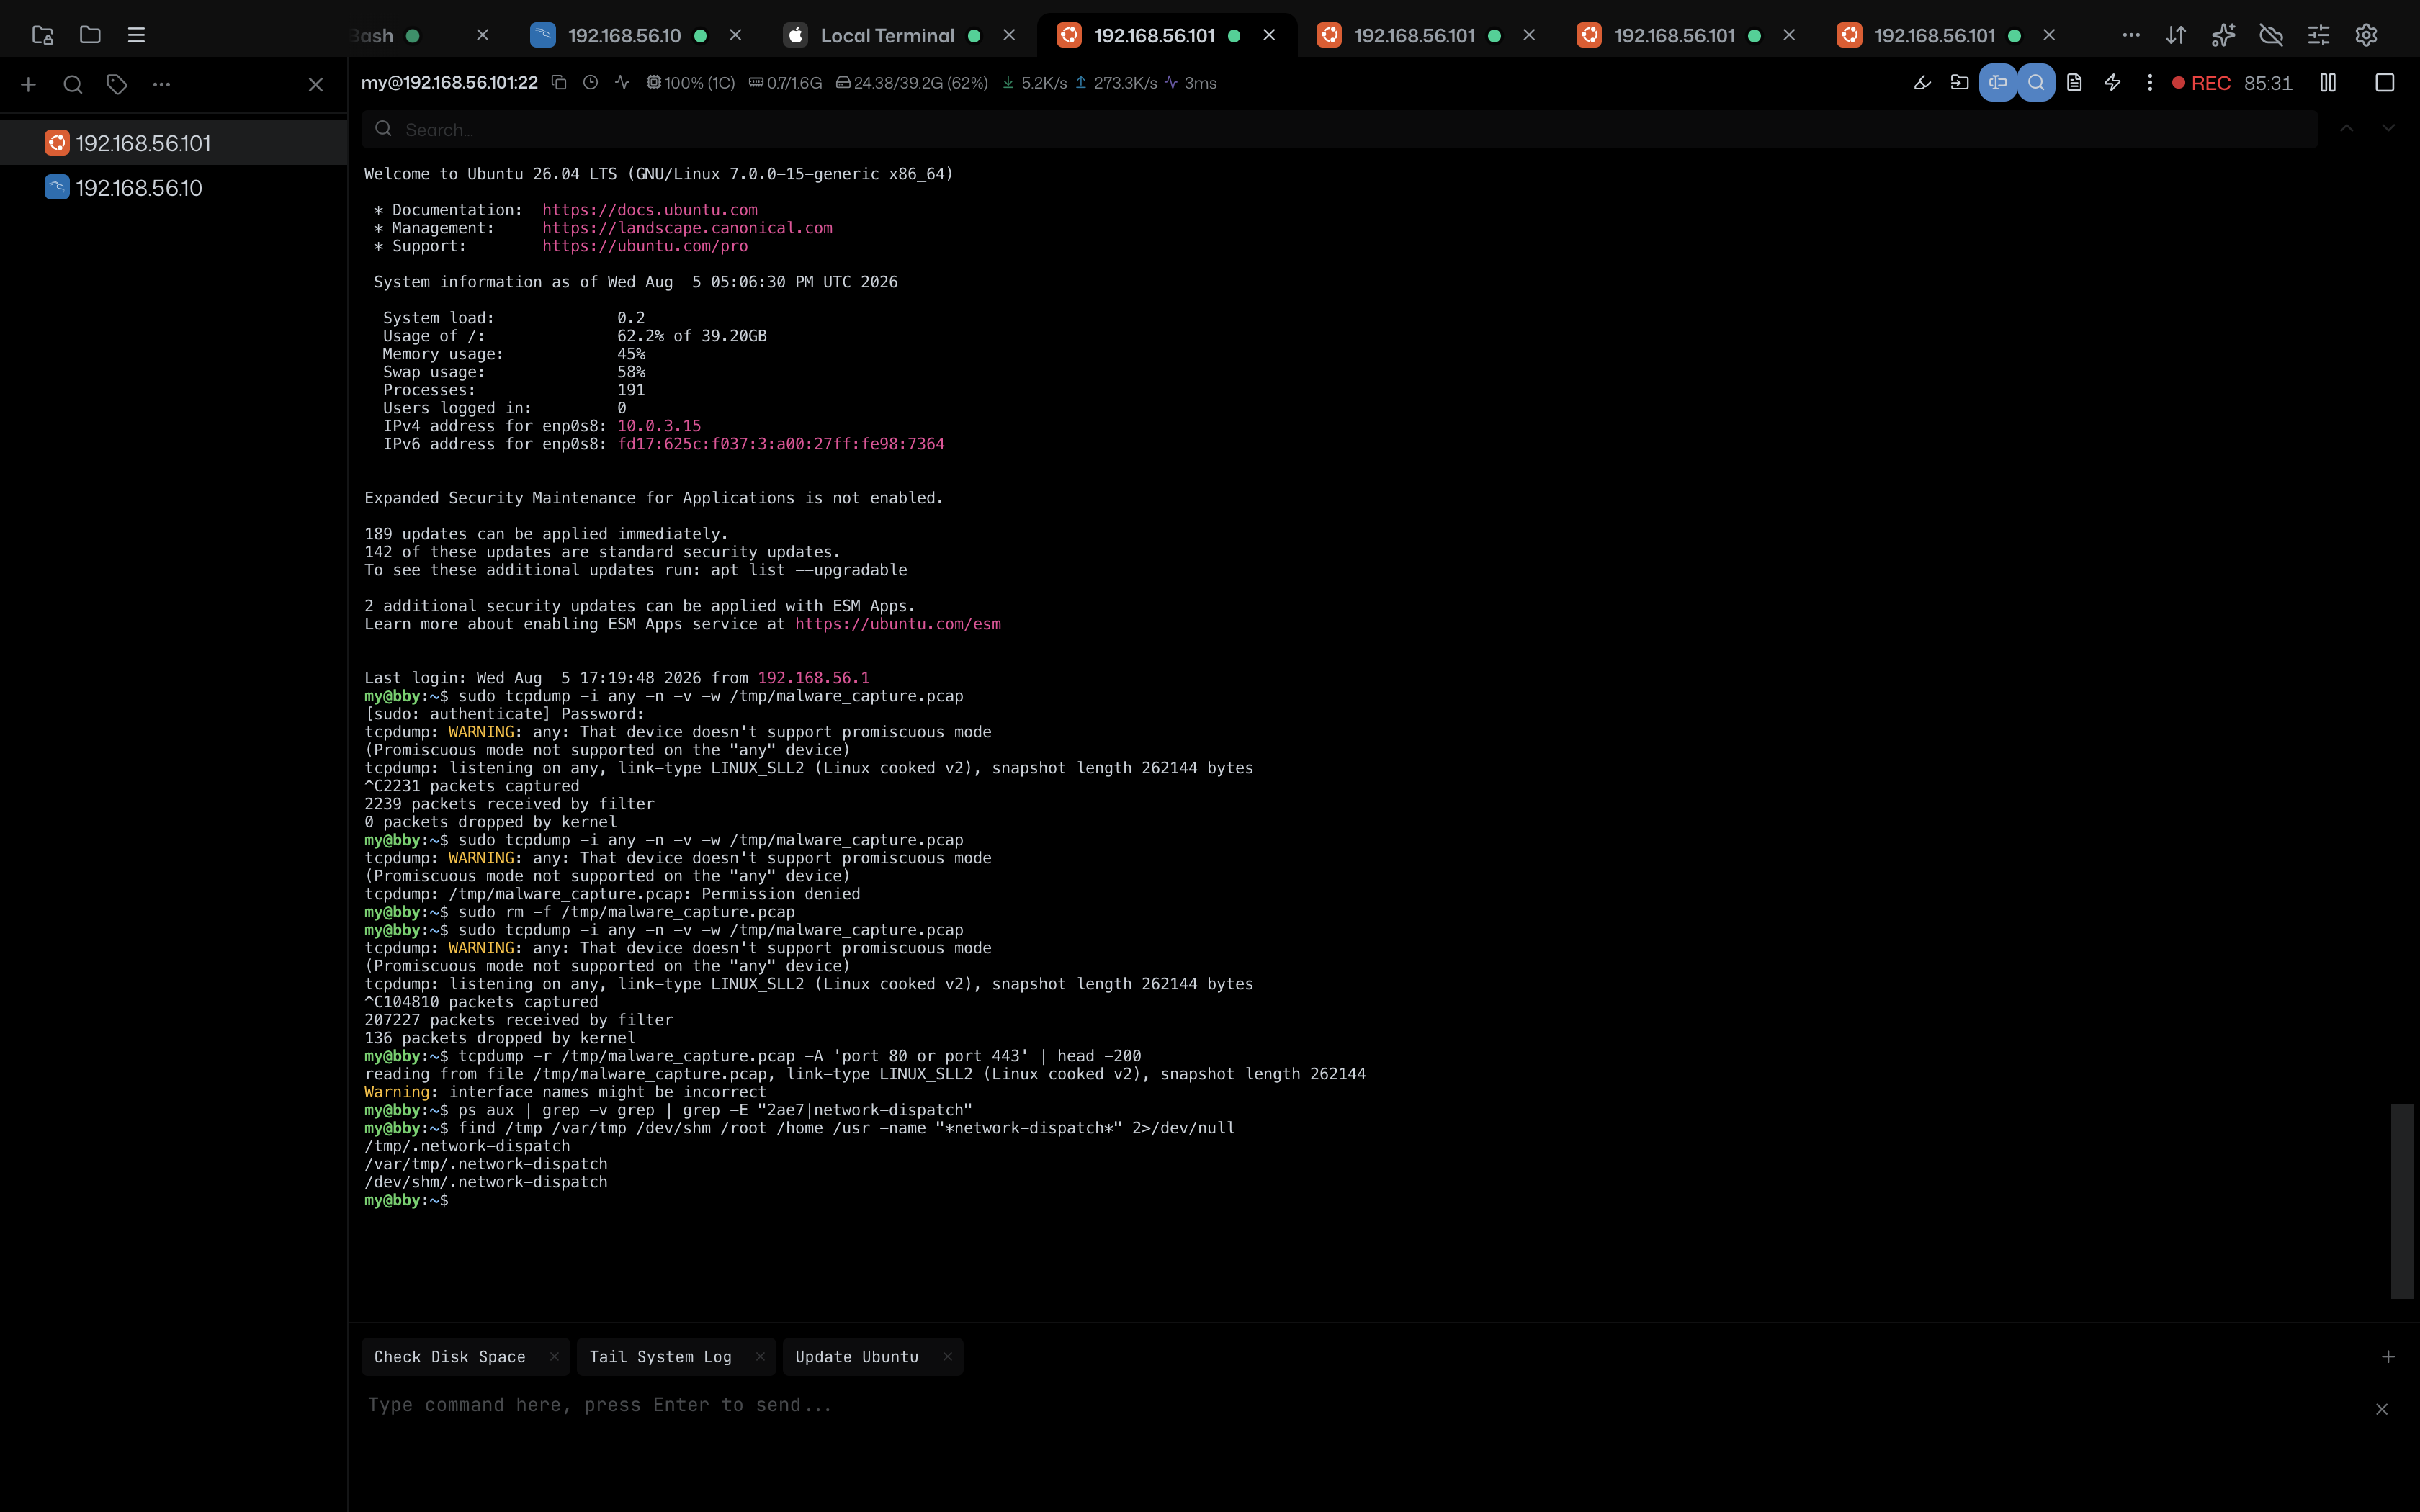The width and height of the screenshot is (2420, 1512).
Task: Switch to the 192.168.56.10 tab
Action: pos(624,35)
